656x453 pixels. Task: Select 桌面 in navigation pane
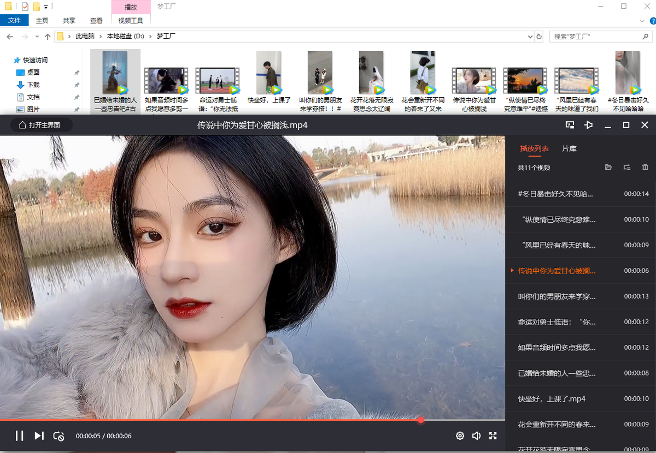[33, 73]
